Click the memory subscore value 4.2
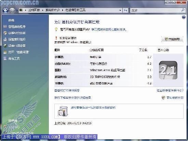This screenshot has height=141, width=188. pos(149,64)
